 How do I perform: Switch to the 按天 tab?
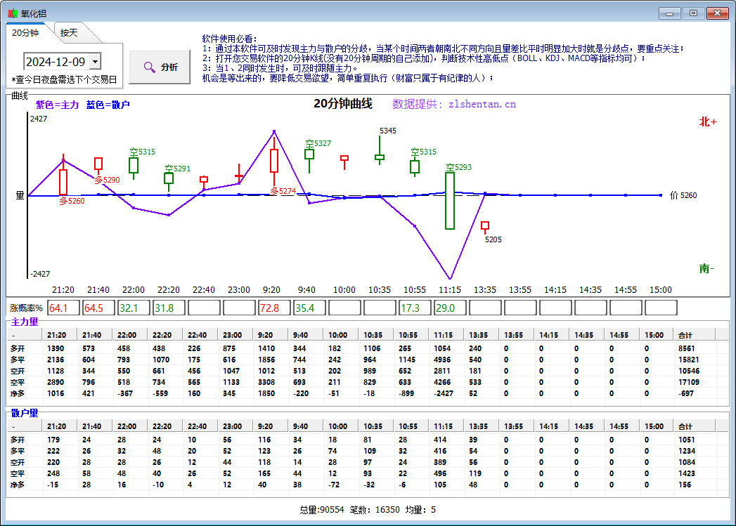(x=69, y=33)
